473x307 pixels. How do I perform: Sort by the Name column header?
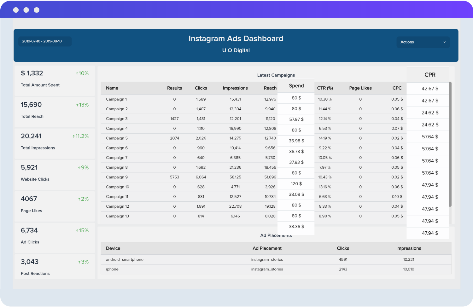[x=112, y=88]
